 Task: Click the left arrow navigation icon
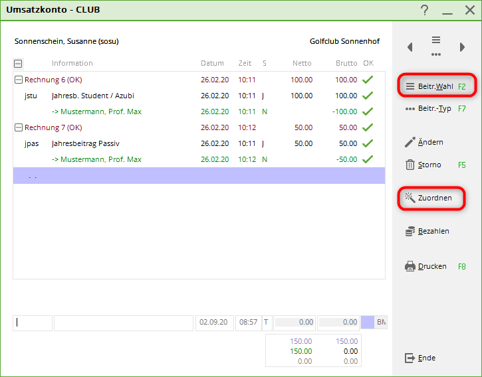410,47
